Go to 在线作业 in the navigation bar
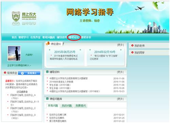This screenshot has width=170, height=123. click(x=35, y=37)
